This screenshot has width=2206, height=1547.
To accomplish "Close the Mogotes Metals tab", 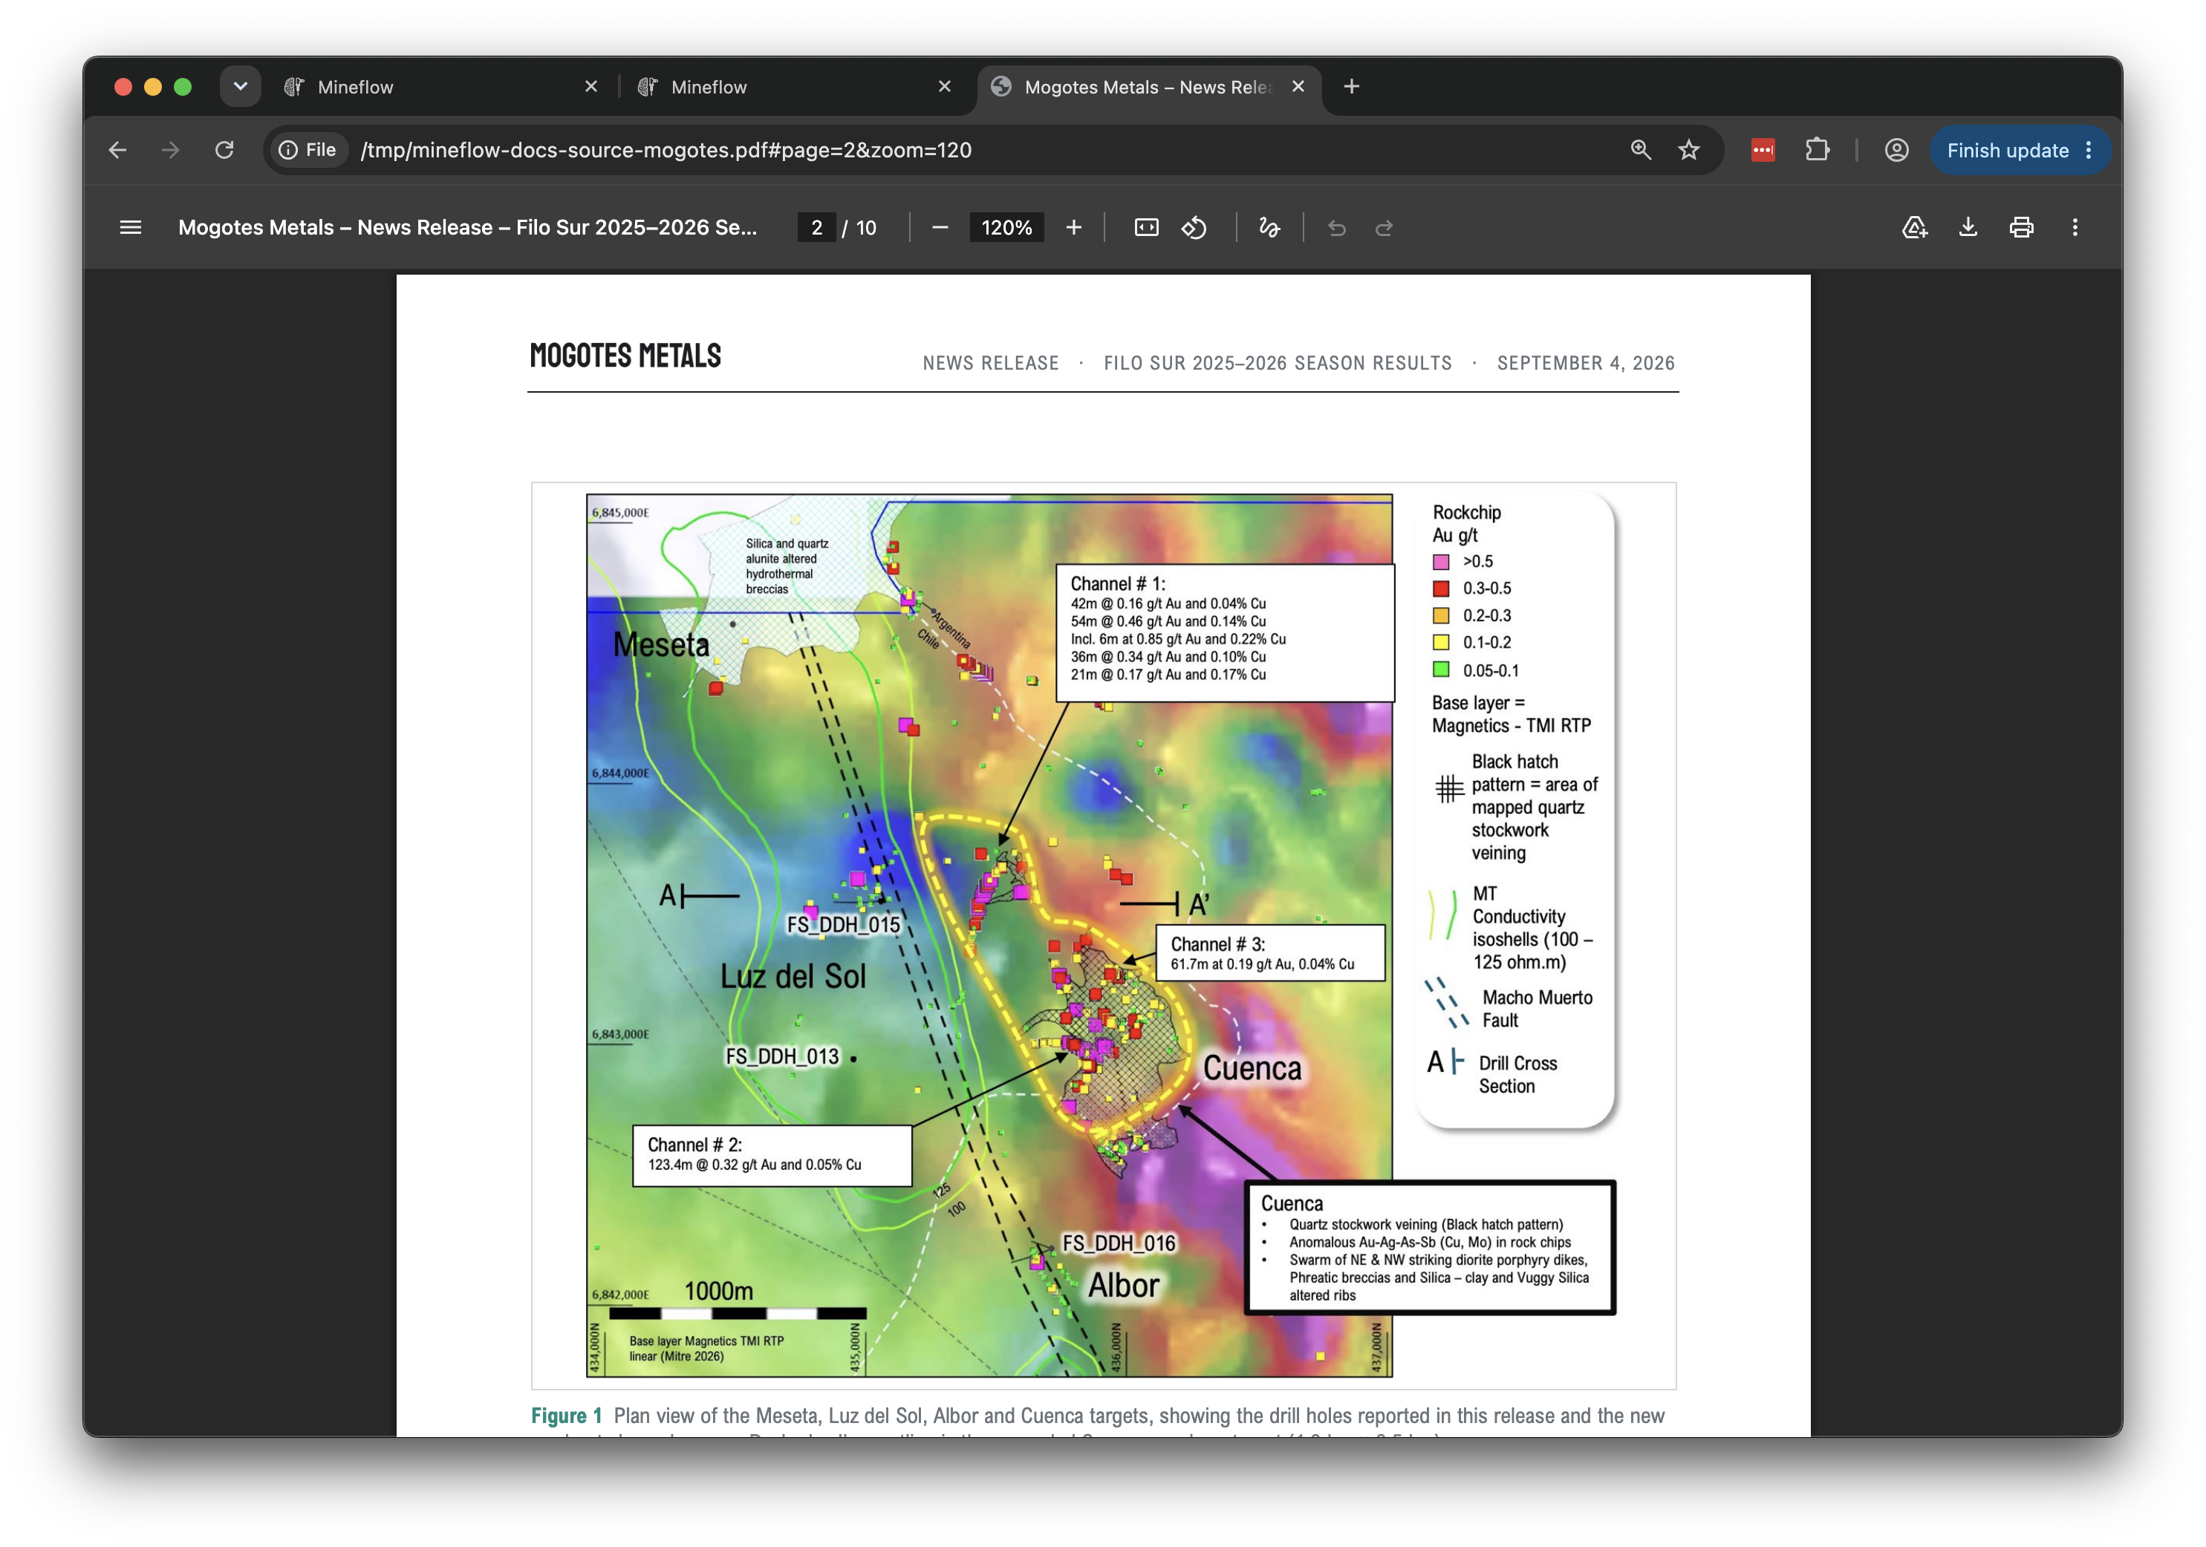I will pos(1298,86).
